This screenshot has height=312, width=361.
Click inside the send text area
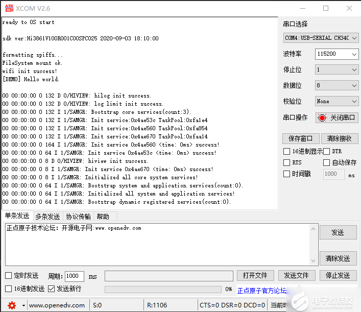click(x=157, y=245)
